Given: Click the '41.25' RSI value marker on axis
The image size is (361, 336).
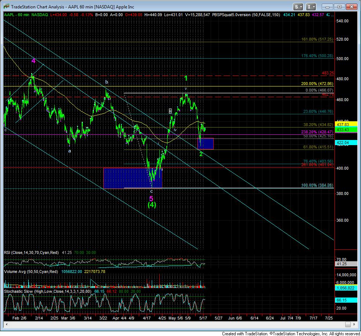Looking at the screenshot, I should (x=346, y=264).
